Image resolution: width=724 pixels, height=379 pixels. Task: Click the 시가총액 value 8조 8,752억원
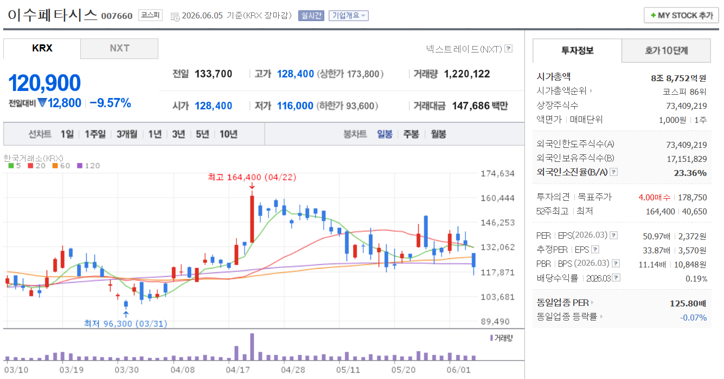click(x=679, y=77)
